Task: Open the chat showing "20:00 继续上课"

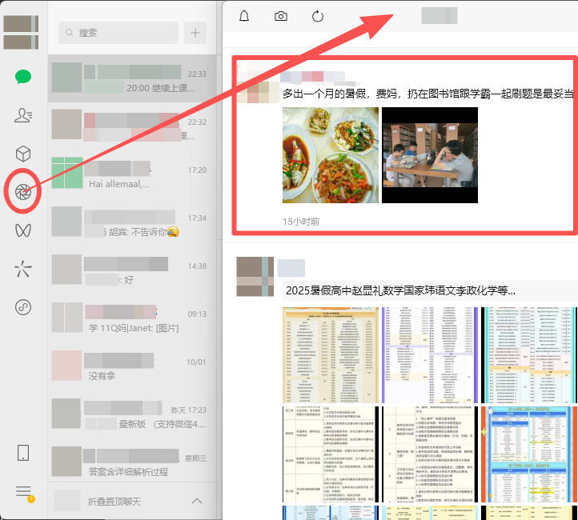Action: click(x=131, y=80)
